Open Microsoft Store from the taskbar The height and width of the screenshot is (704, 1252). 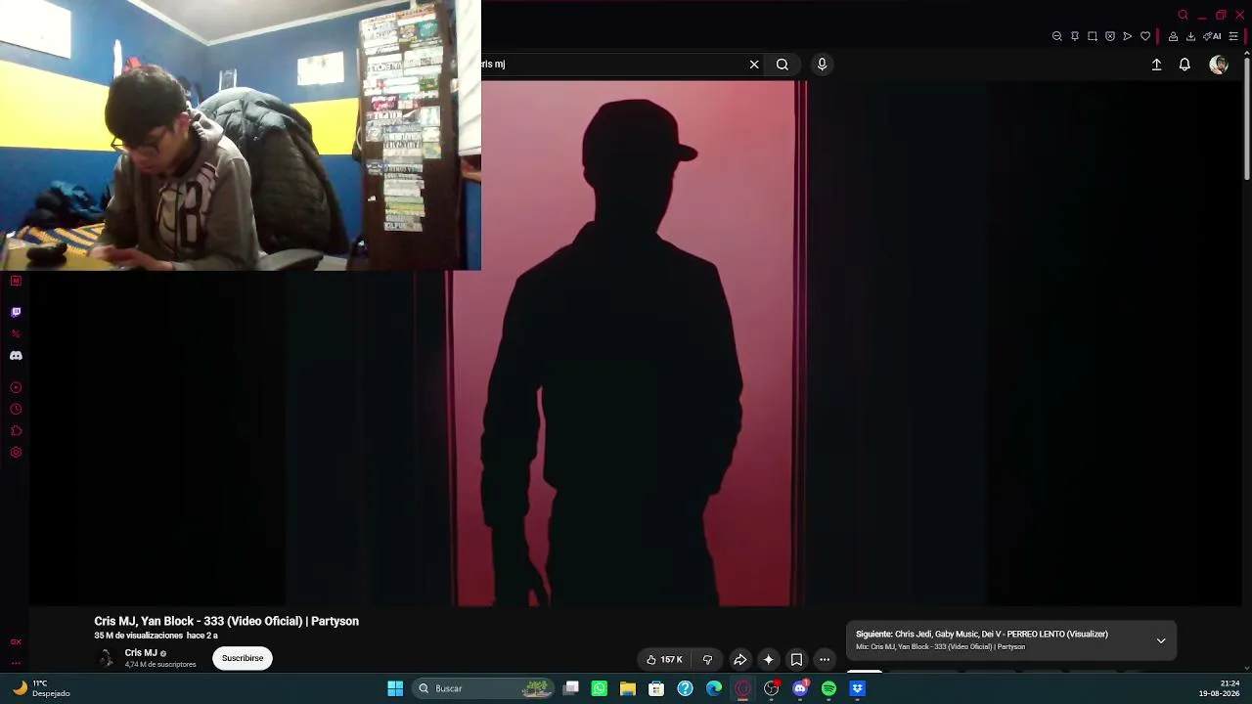coord(656,688)
